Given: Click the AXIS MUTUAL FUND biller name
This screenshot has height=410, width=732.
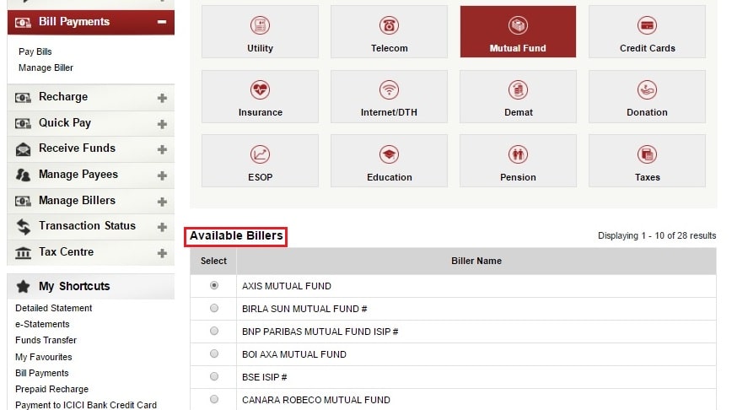Looking at the screenshot, I should tap(286, 286).
